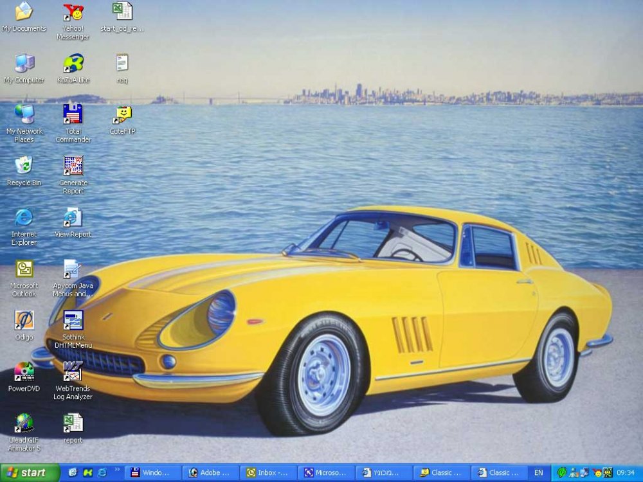Launch the PowerDVD desktop icon
The height and width of the screenshot is (482, 643).
pos(24,377)
